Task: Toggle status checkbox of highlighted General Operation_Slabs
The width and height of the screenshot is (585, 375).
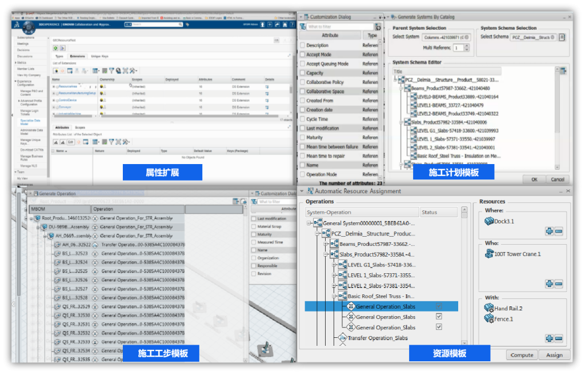Action: pos(439,306)
